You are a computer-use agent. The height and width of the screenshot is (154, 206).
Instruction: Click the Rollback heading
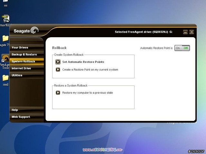(59, 48)
